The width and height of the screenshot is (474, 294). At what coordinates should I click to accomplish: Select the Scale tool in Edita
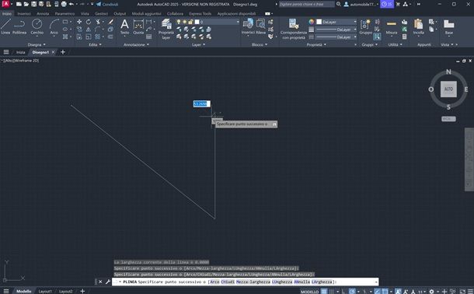pyautogui.click(x=89, y=37)
